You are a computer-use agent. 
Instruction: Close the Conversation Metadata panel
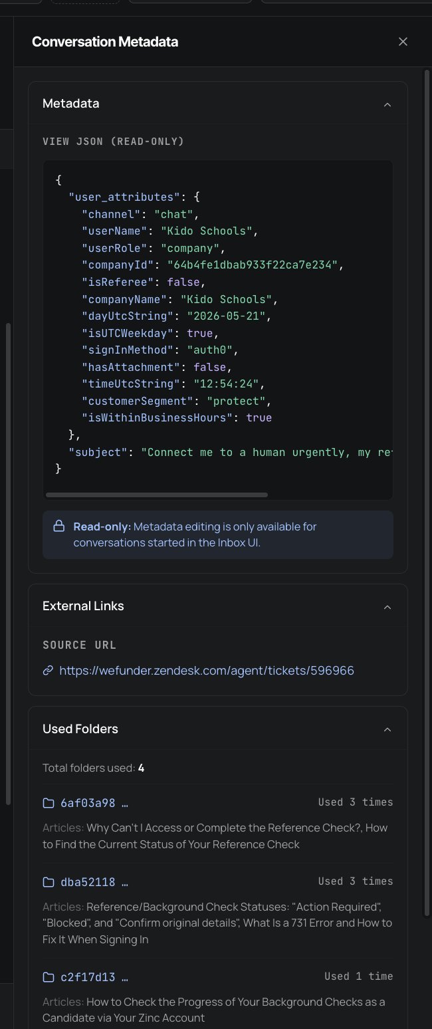click(403, 41)
